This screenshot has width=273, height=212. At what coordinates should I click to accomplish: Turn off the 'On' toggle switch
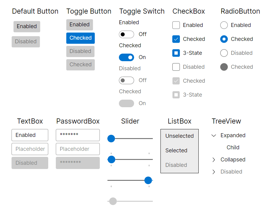pyautogui.click(x=126, y=57)
